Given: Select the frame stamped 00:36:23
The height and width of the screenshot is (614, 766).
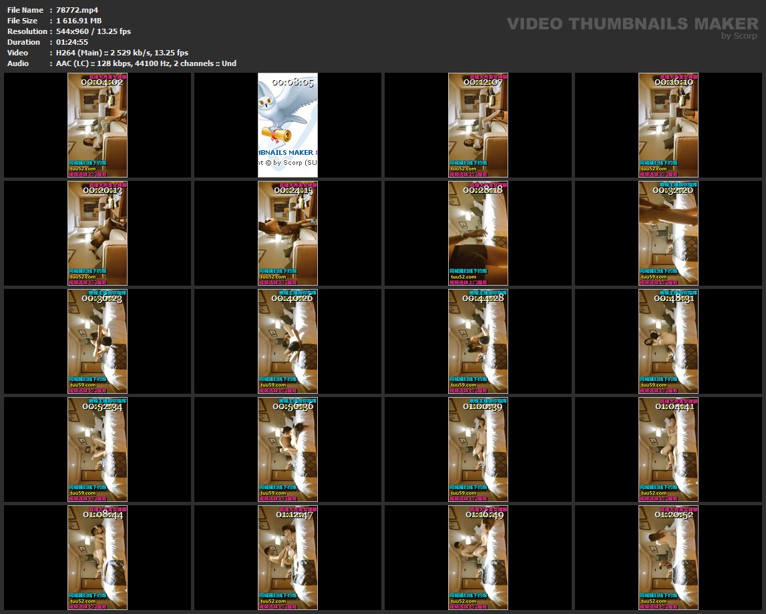Looking at the screenshot, I should point(98,342).
